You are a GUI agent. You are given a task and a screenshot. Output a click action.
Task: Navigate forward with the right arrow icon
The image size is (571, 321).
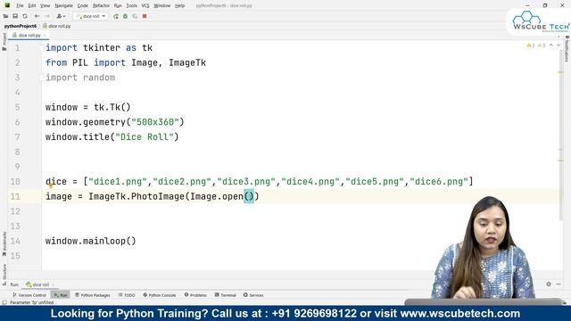[47, 16]
